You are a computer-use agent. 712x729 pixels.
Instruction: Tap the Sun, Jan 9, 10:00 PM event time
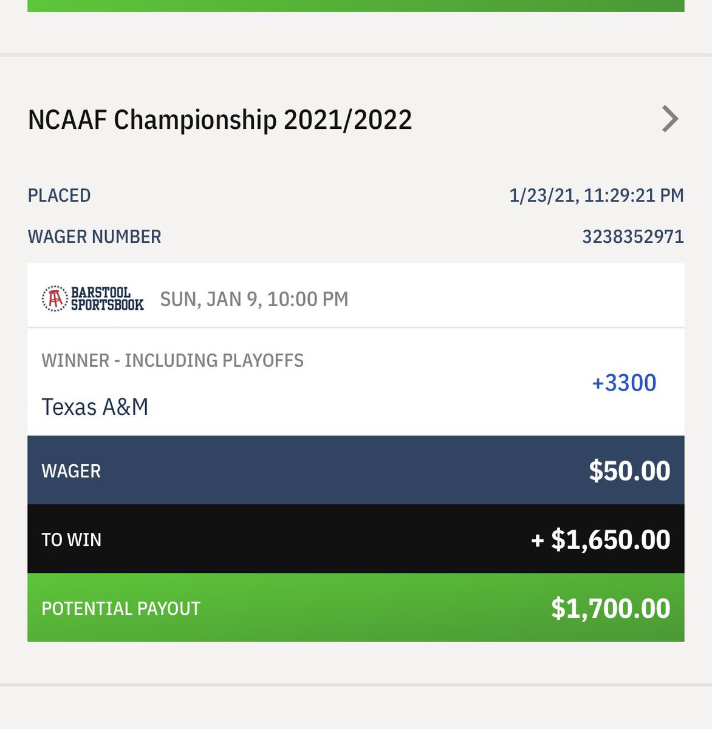coord(254,299)
